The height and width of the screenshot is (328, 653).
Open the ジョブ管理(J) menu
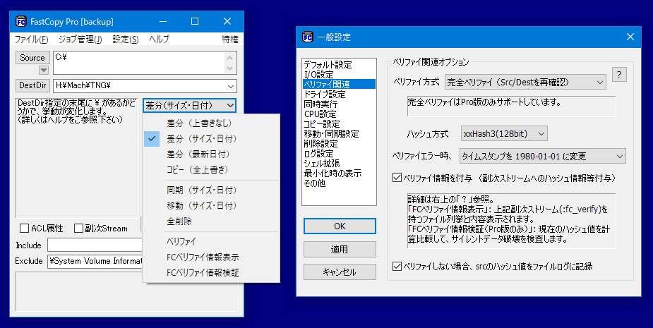pyautogui.click(x=80, y=39)
